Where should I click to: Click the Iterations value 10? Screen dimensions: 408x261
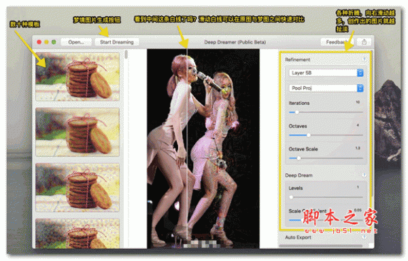pyautogui.click(x=358, y=102)
